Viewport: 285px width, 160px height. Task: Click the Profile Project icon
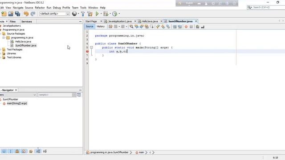coord(114,14)
